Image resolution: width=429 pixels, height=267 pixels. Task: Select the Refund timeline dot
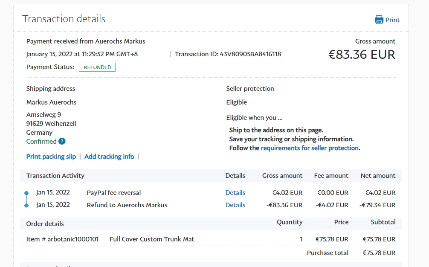click(x=26, y=206)
